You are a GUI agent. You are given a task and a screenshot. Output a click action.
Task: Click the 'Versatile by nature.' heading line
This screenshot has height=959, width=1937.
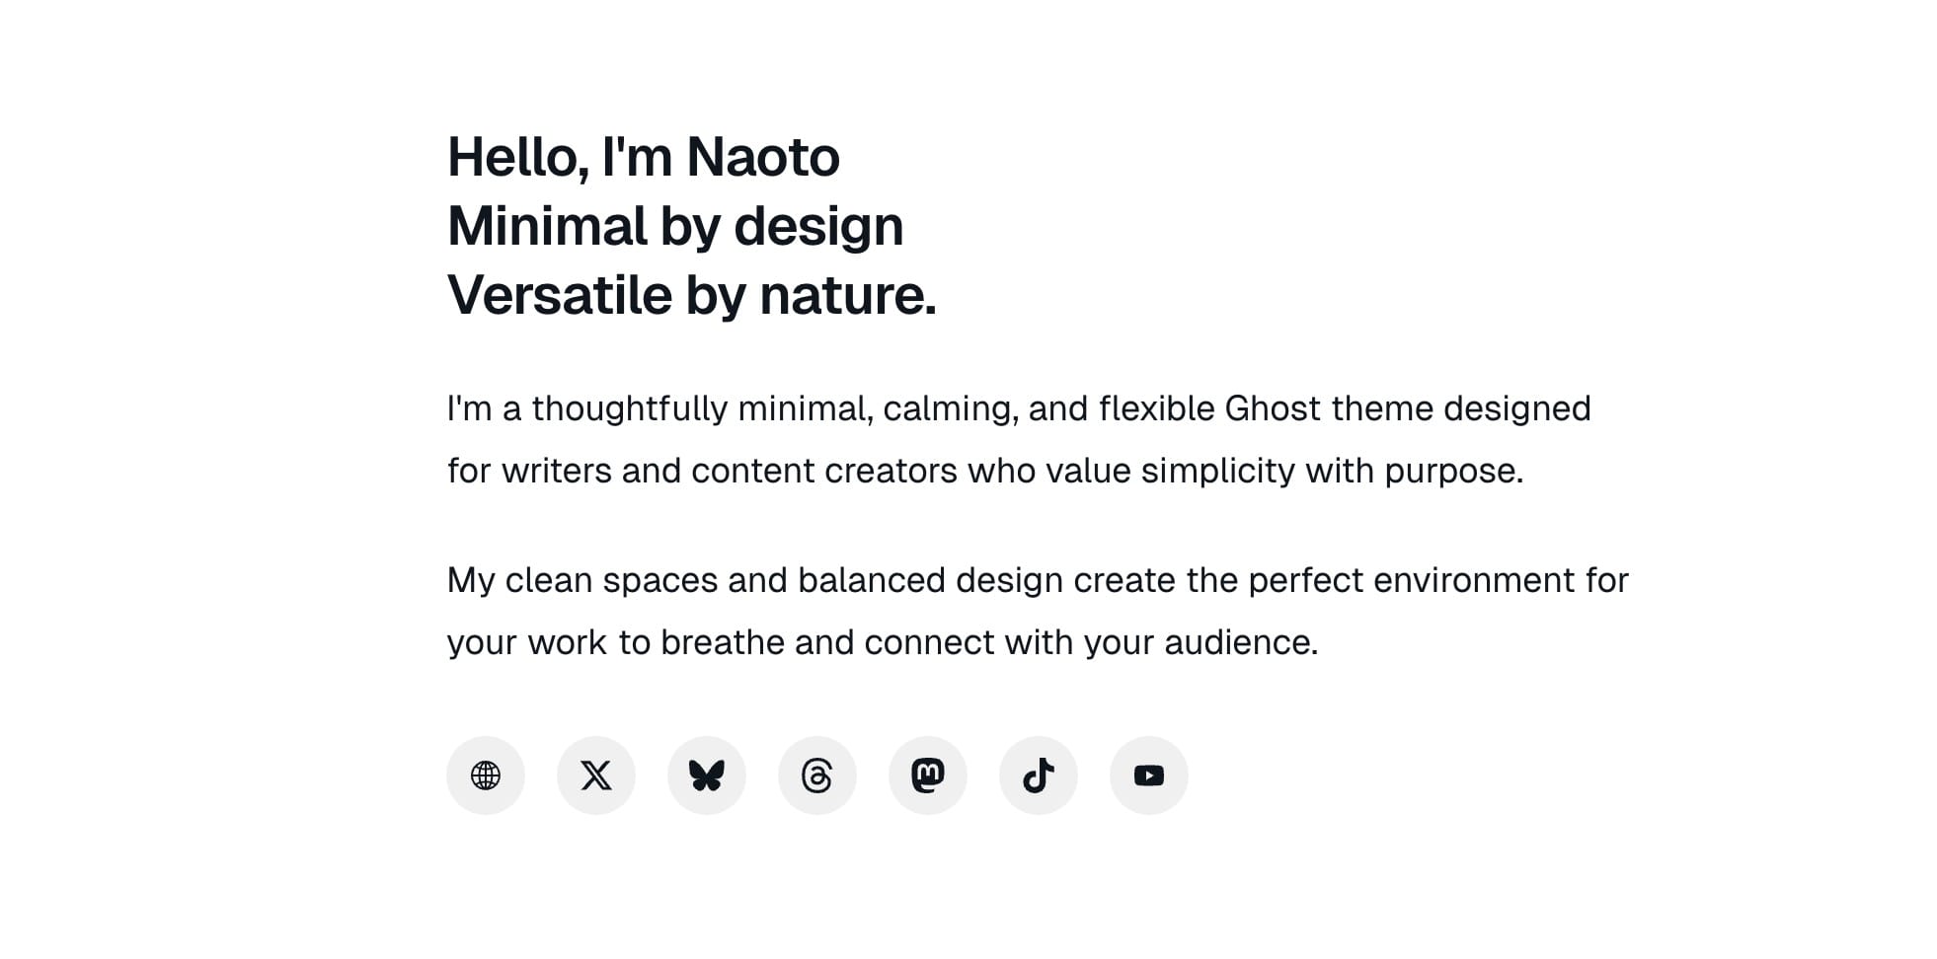click(692, 296)
